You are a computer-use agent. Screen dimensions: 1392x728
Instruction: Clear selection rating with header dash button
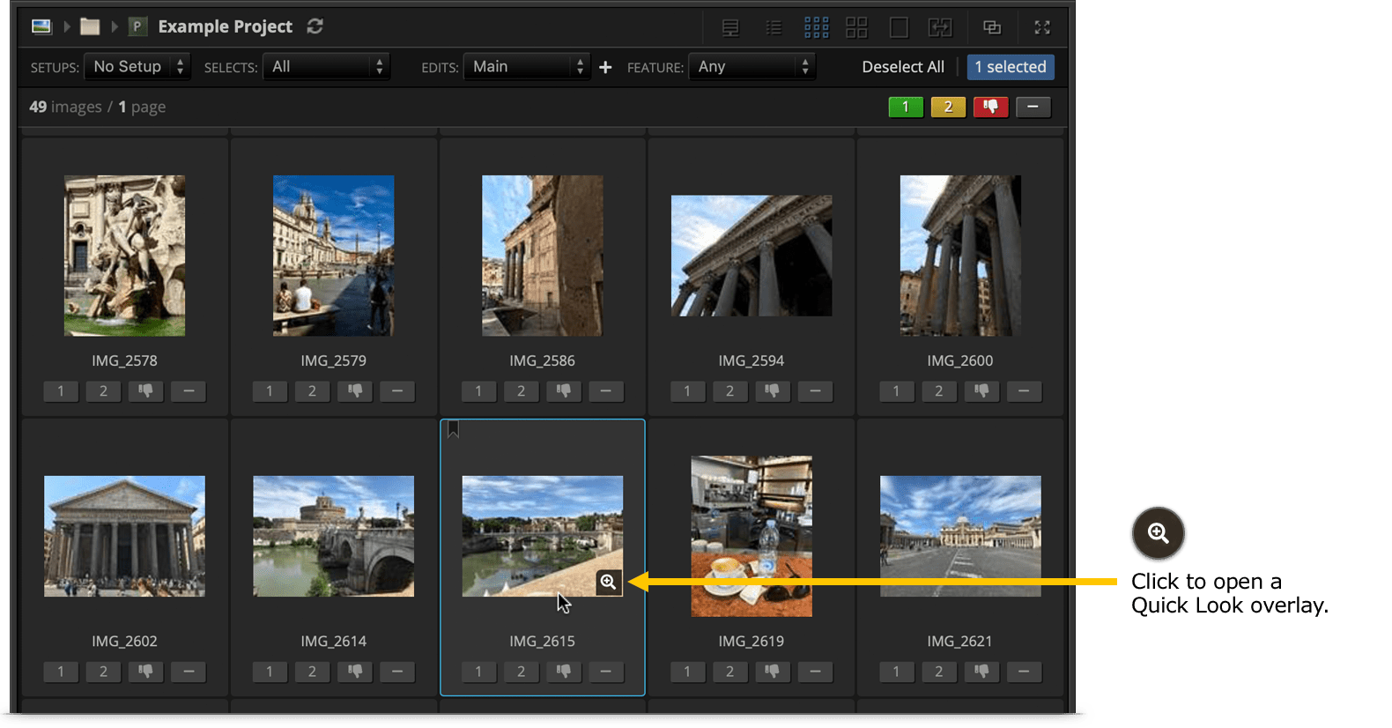(x=1033, y=108)
